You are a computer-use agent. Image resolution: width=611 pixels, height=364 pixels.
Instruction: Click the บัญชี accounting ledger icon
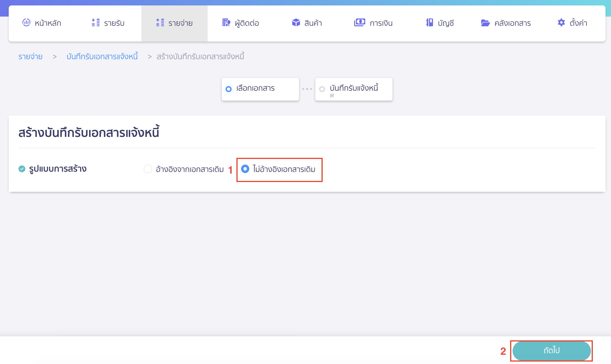click(x=429, y=23)
